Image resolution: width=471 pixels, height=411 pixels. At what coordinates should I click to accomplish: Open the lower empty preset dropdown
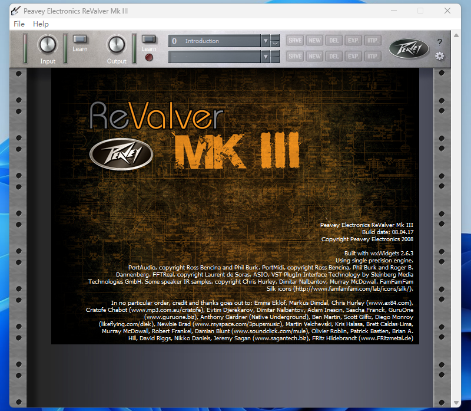point(214,57)
